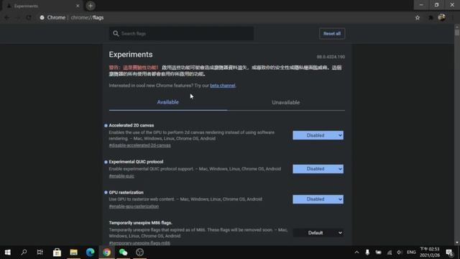Open the taskbar clock and date

click(430, 253)
